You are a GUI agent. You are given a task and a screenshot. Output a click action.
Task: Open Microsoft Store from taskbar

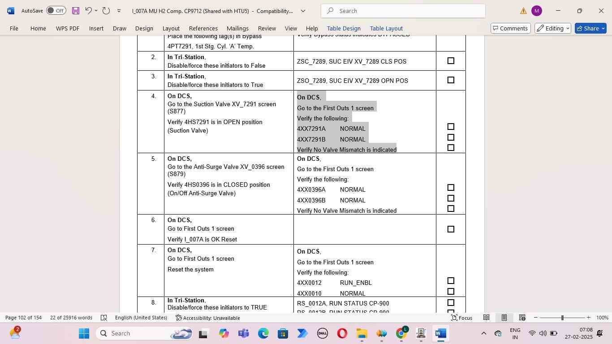(x=283, y=333)
